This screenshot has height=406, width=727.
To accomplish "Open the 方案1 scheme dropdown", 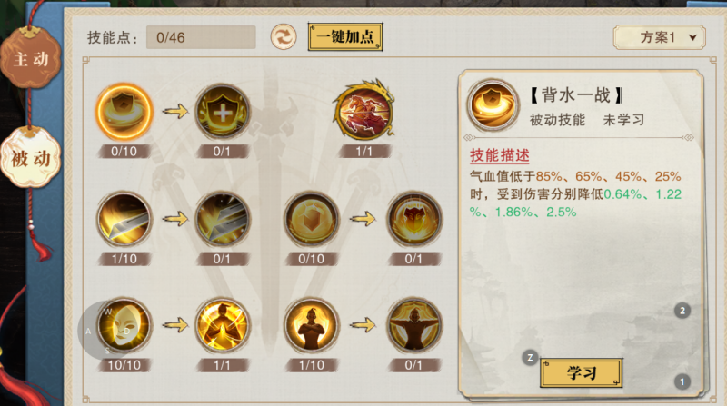I will coord(660,37).
